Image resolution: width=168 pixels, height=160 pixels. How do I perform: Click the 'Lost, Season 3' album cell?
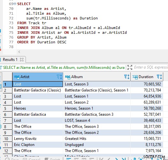click(x=97, y=84)
